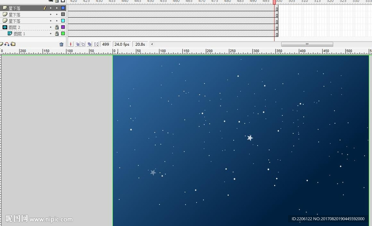Enable Onion Skin in the timeline
The image size is (372, 226).
coord(77,44)
